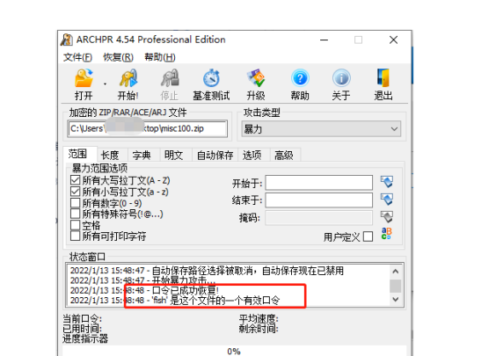Click the misc100.zip file path field
The width and height of the screenshot is (496, 356).
click(148, 128)
